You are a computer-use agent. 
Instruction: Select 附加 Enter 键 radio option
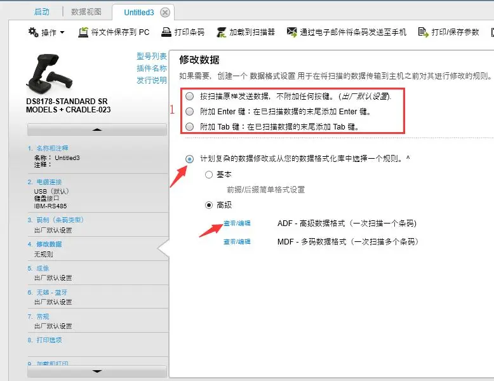[190, 112]
